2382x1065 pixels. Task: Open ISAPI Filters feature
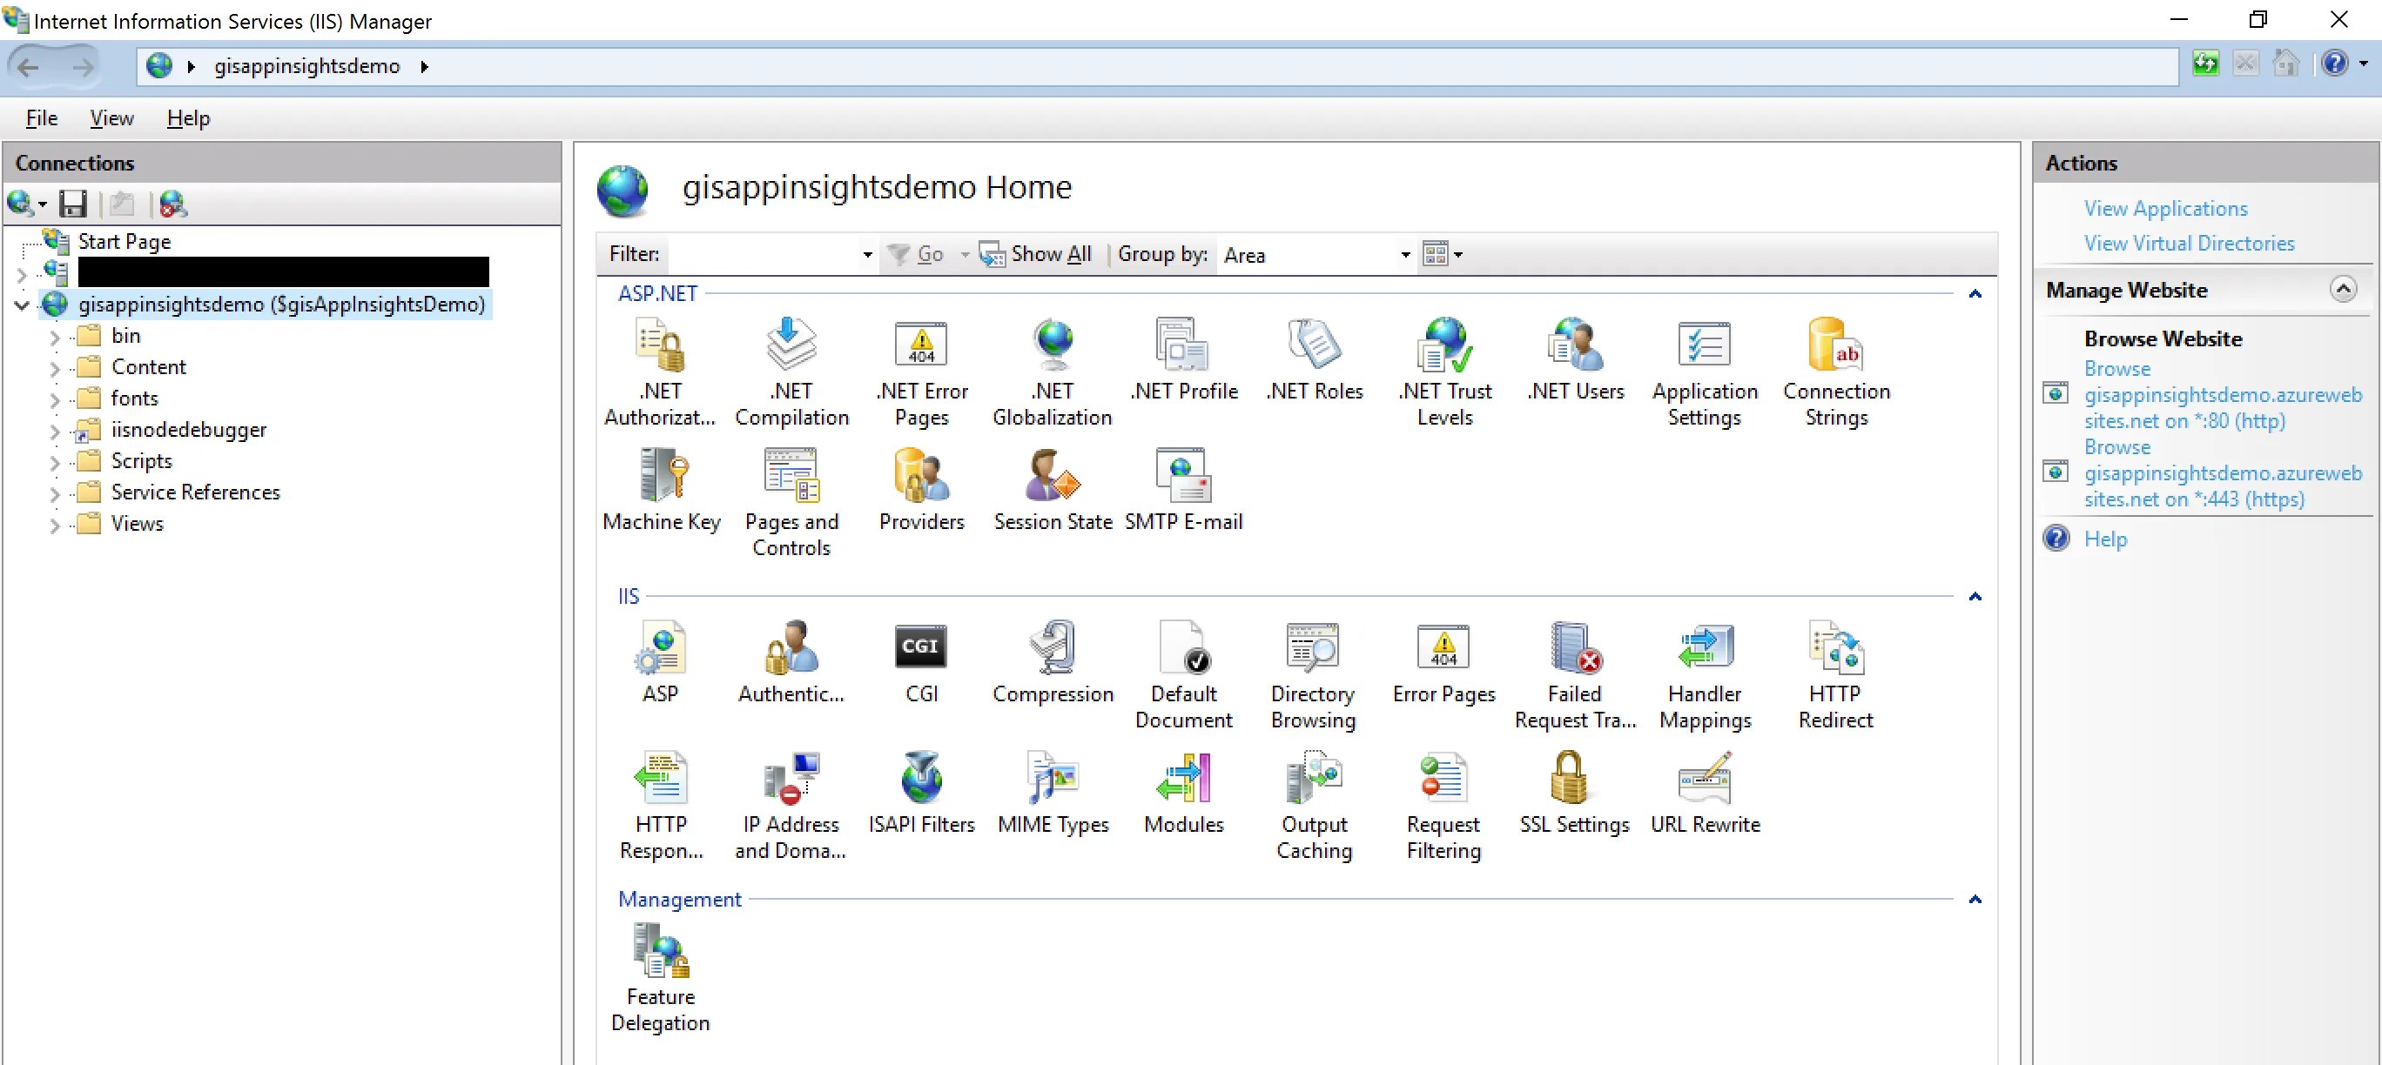point(922,794)
